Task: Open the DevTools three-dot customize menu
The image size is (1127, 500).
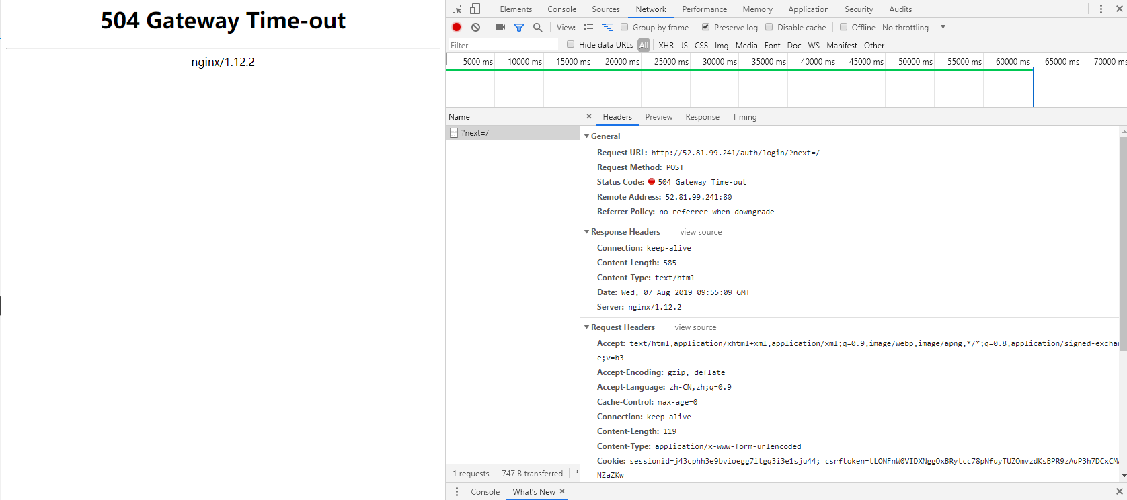Action: [1101, 9]
